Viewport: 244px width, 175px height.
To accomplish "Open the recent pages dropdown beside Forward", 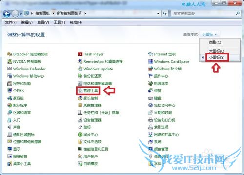I will pos(21,14).
